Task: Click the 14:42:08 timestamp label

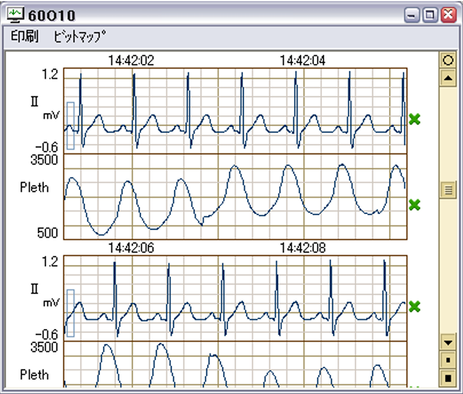Action: 303,248
